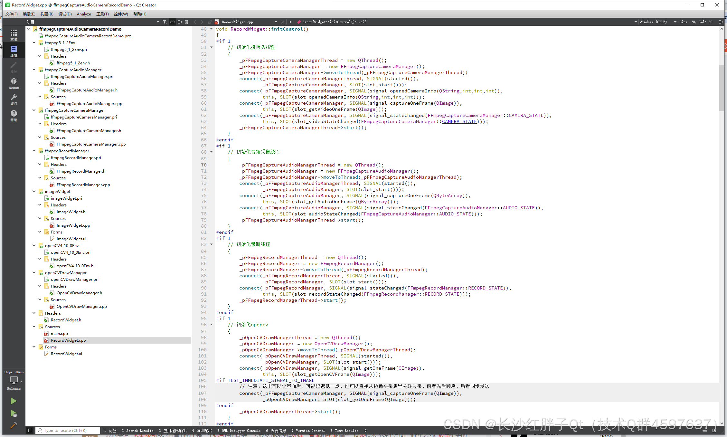
Task: Collapse the ffmpegCaptureAudioManager project node
Action: (34, 70)
